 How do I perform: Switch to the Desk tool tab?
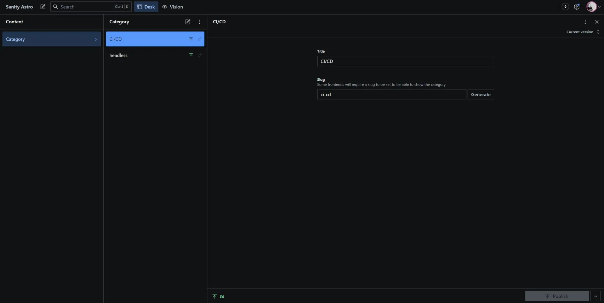[x=146, y=7]
